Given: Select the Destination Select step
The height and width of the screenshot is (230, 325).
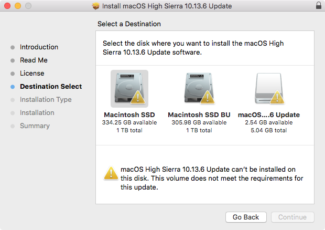Looking at the screenshot, I should point(51,86).
